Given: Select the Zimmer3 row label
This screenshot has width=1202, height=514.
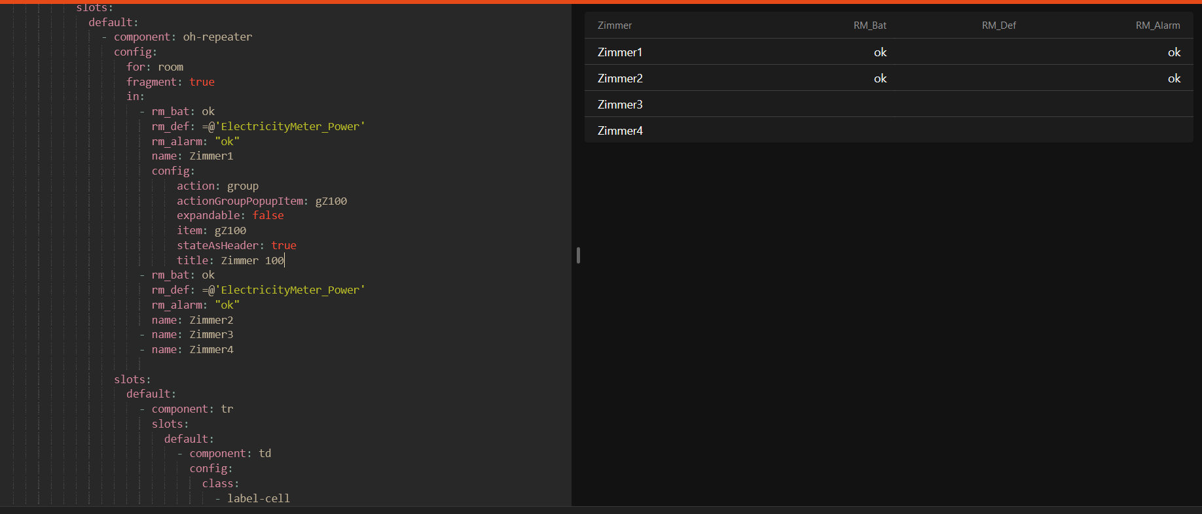Looking at the screenshot, I should (619, 105).
